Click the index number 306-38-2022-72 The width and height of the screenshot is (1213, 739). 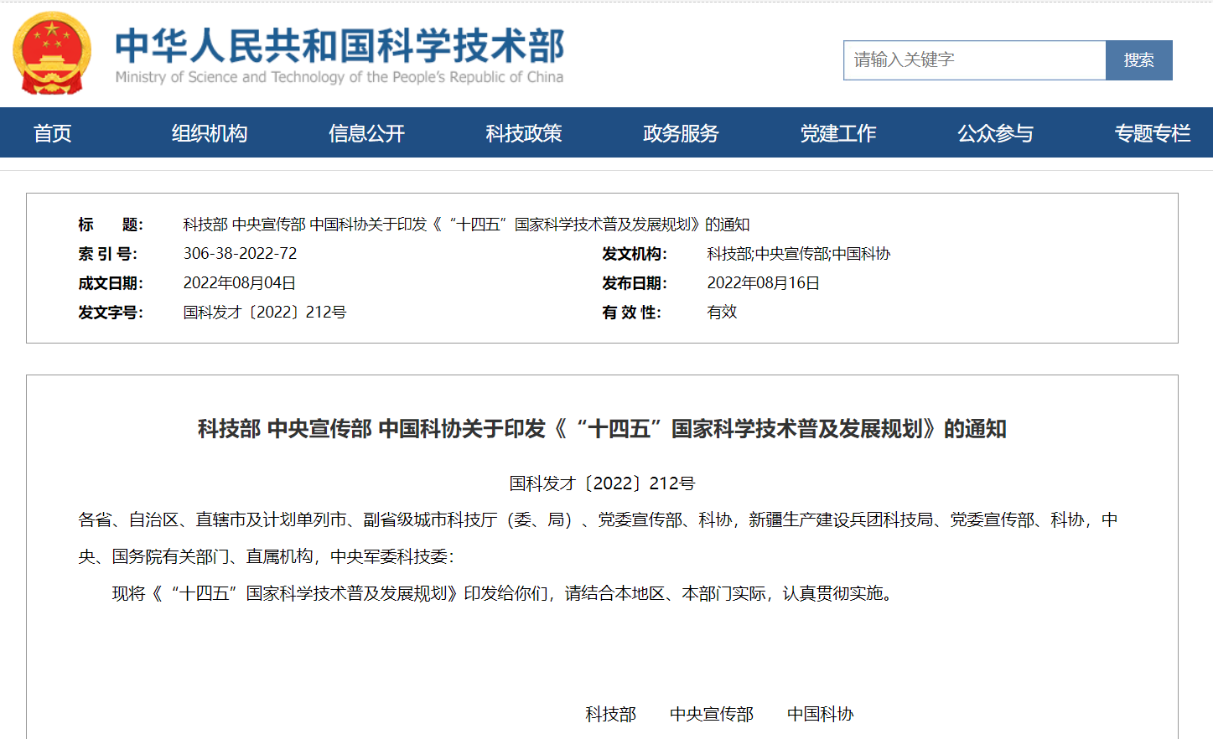click(240, 254)
